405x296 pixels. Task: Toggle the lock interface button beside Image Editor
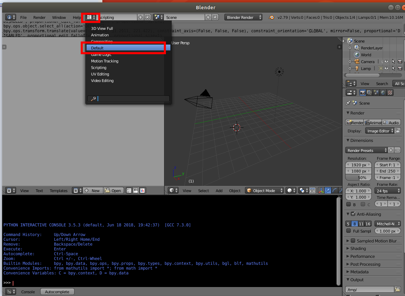coord(397,131)
